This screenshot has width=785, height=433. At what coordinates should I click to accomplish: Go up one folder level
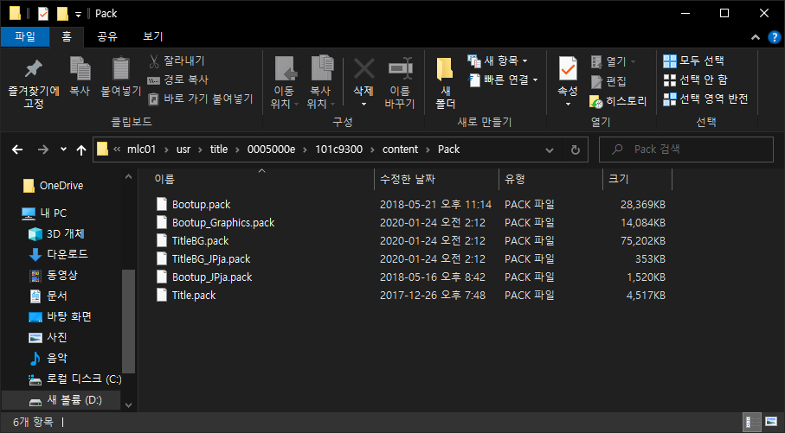click(81, 150)
